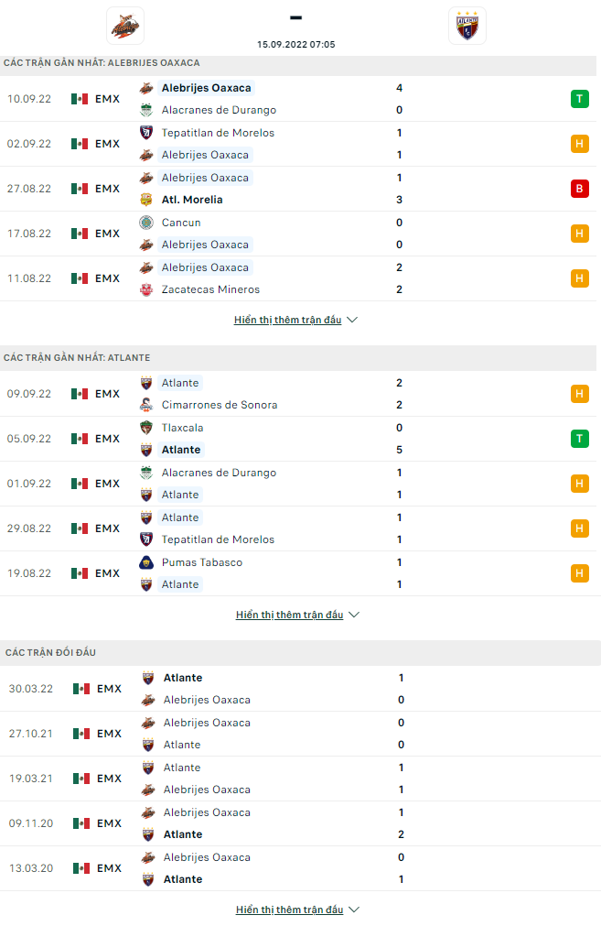Open the 'Các trận đối đầu' section header
601x926 pixels.
pyautogui.click(x=50, y=653)
